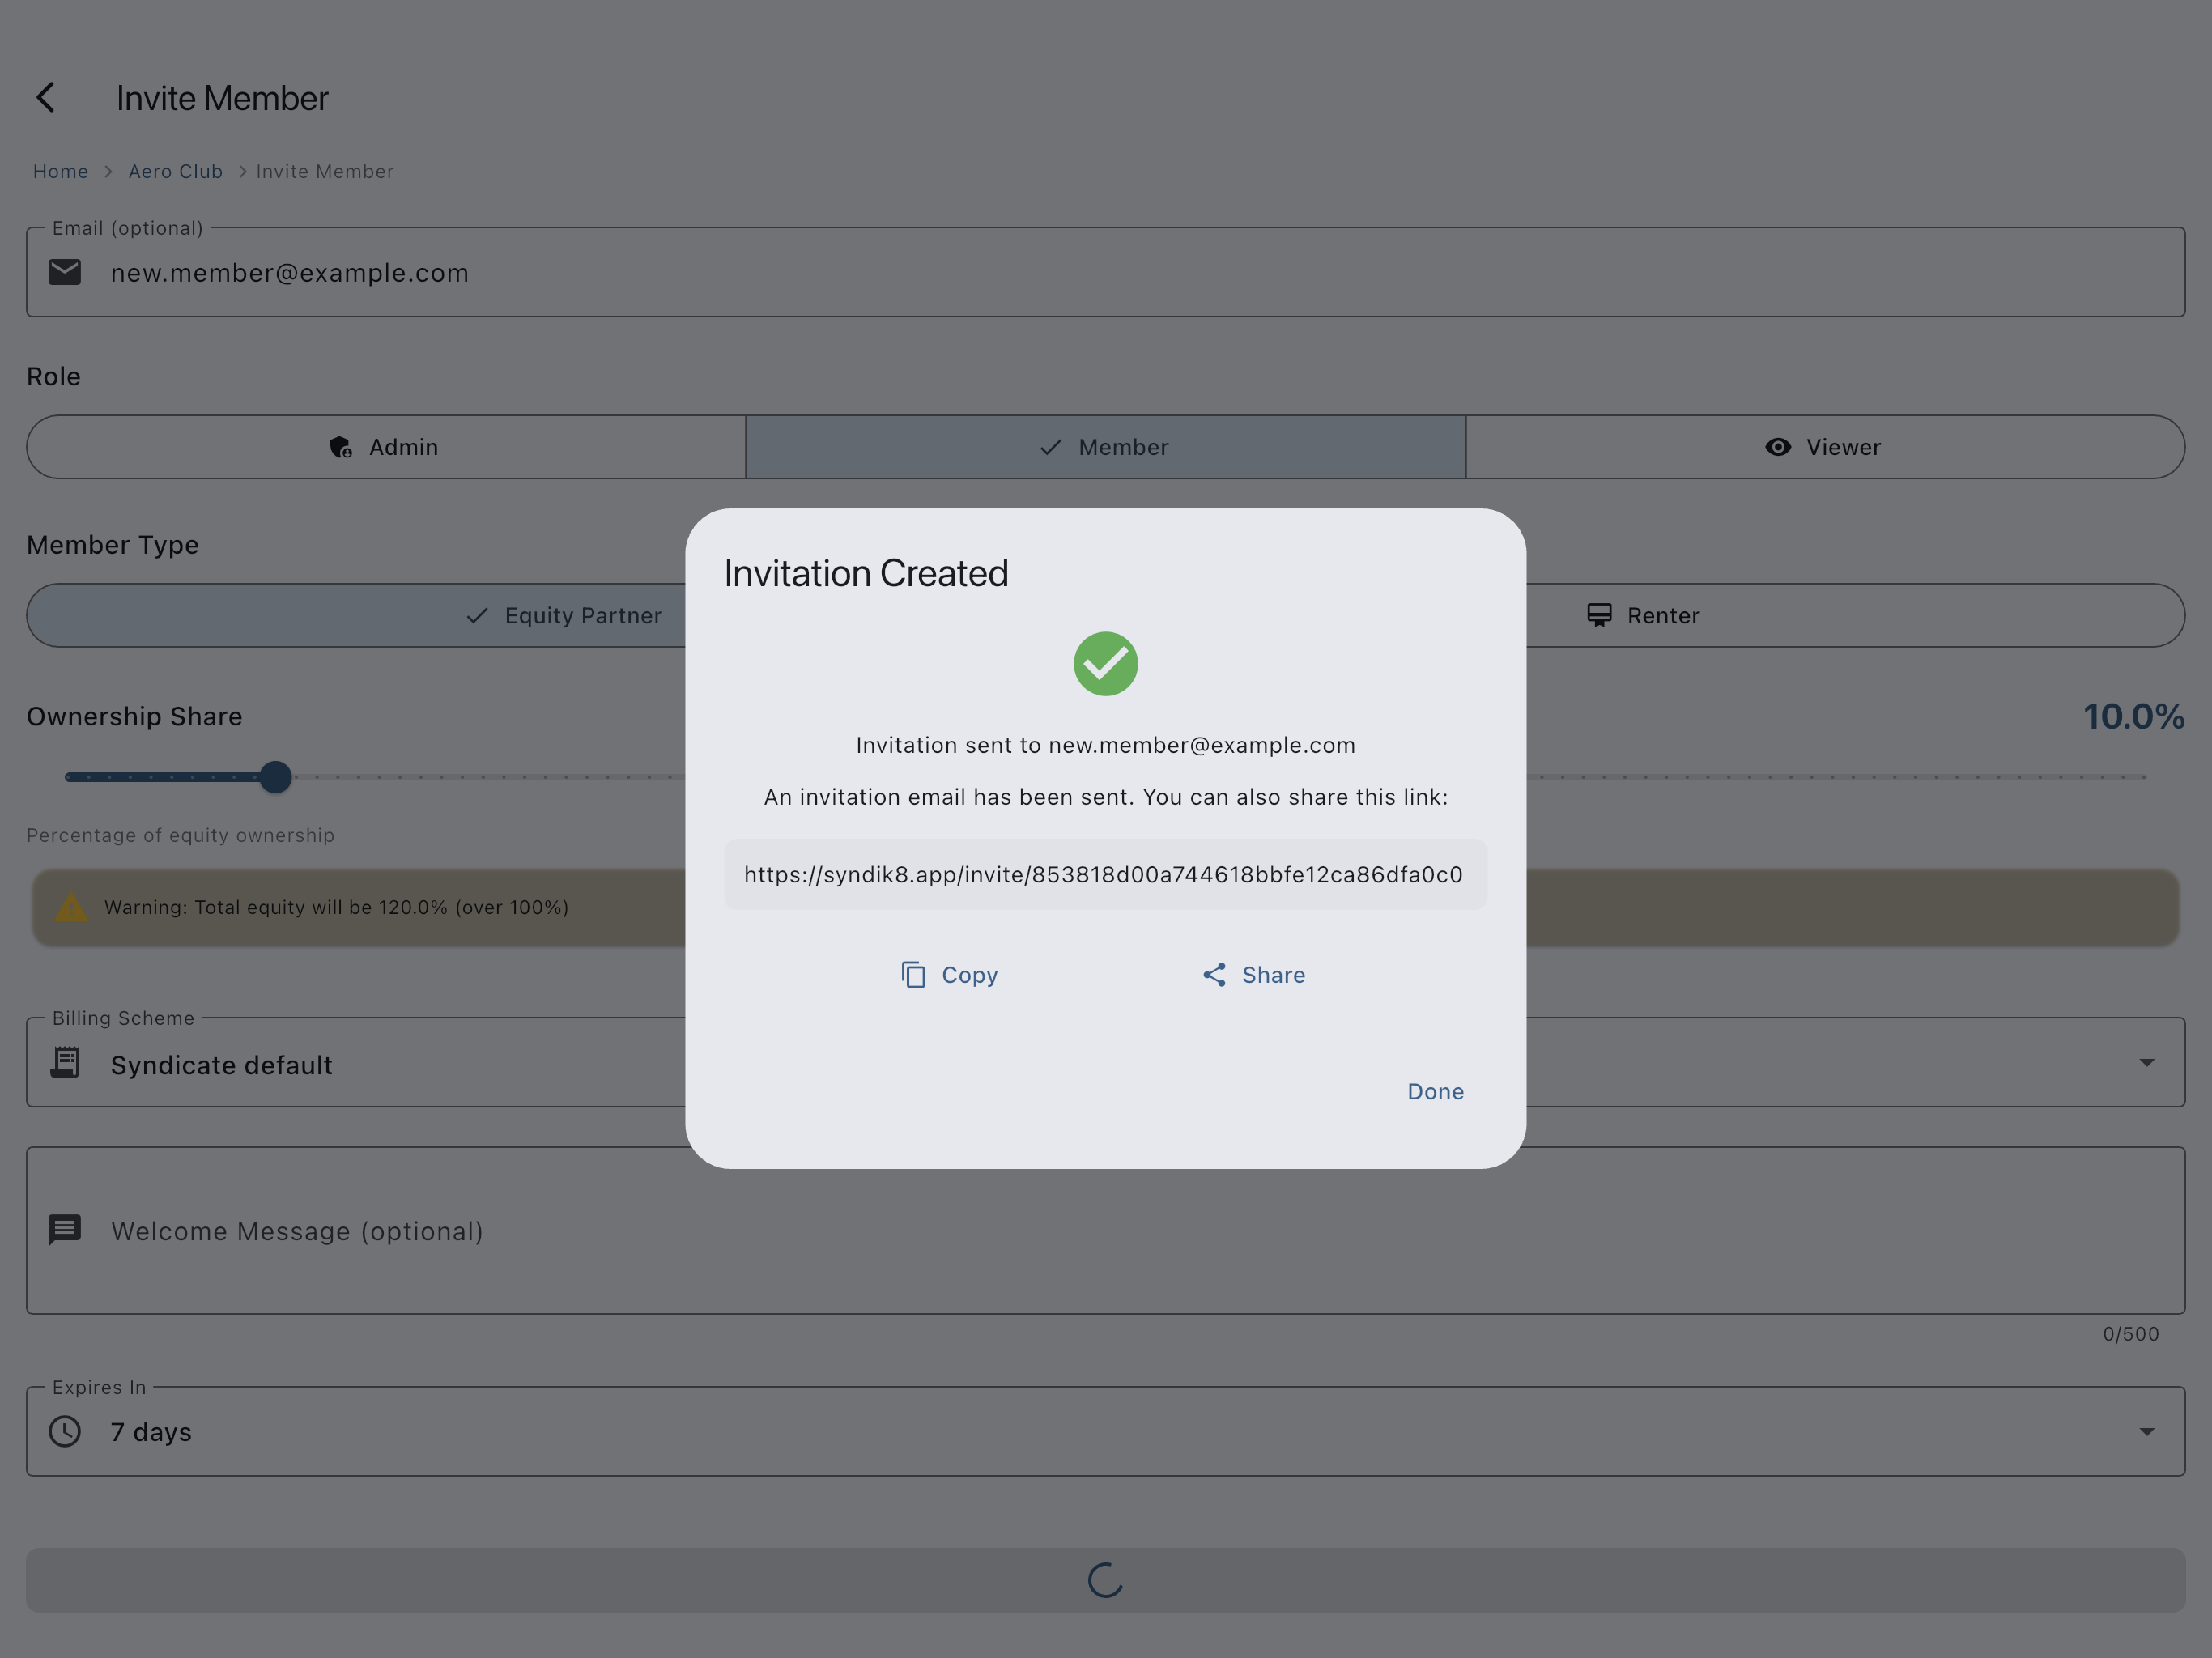
Task: Click the equity warning triangle icon
Action: (71, 907)
